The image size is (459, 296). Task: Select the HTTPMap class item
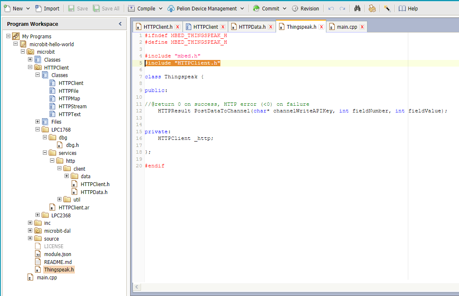coord(69,99)
